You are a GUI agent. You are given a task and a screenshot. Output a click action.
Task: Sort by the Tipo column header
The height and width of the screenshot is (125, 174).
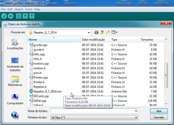click(125, 40)
